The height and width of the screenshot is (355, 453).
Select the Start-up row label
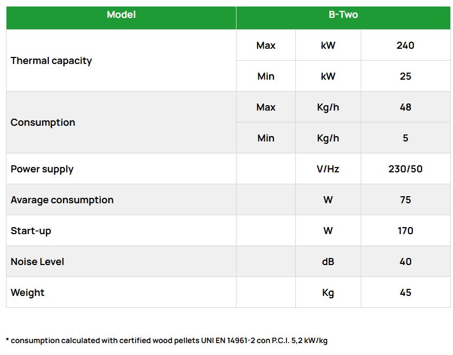(x=31, y=231)
